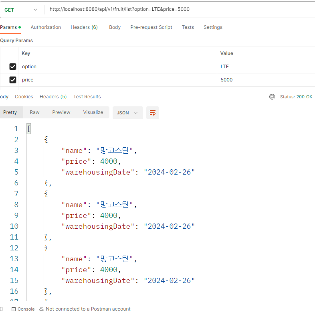Open the Tests tab
The width and height of the screenshot is (315, 311).
[188, 27]
